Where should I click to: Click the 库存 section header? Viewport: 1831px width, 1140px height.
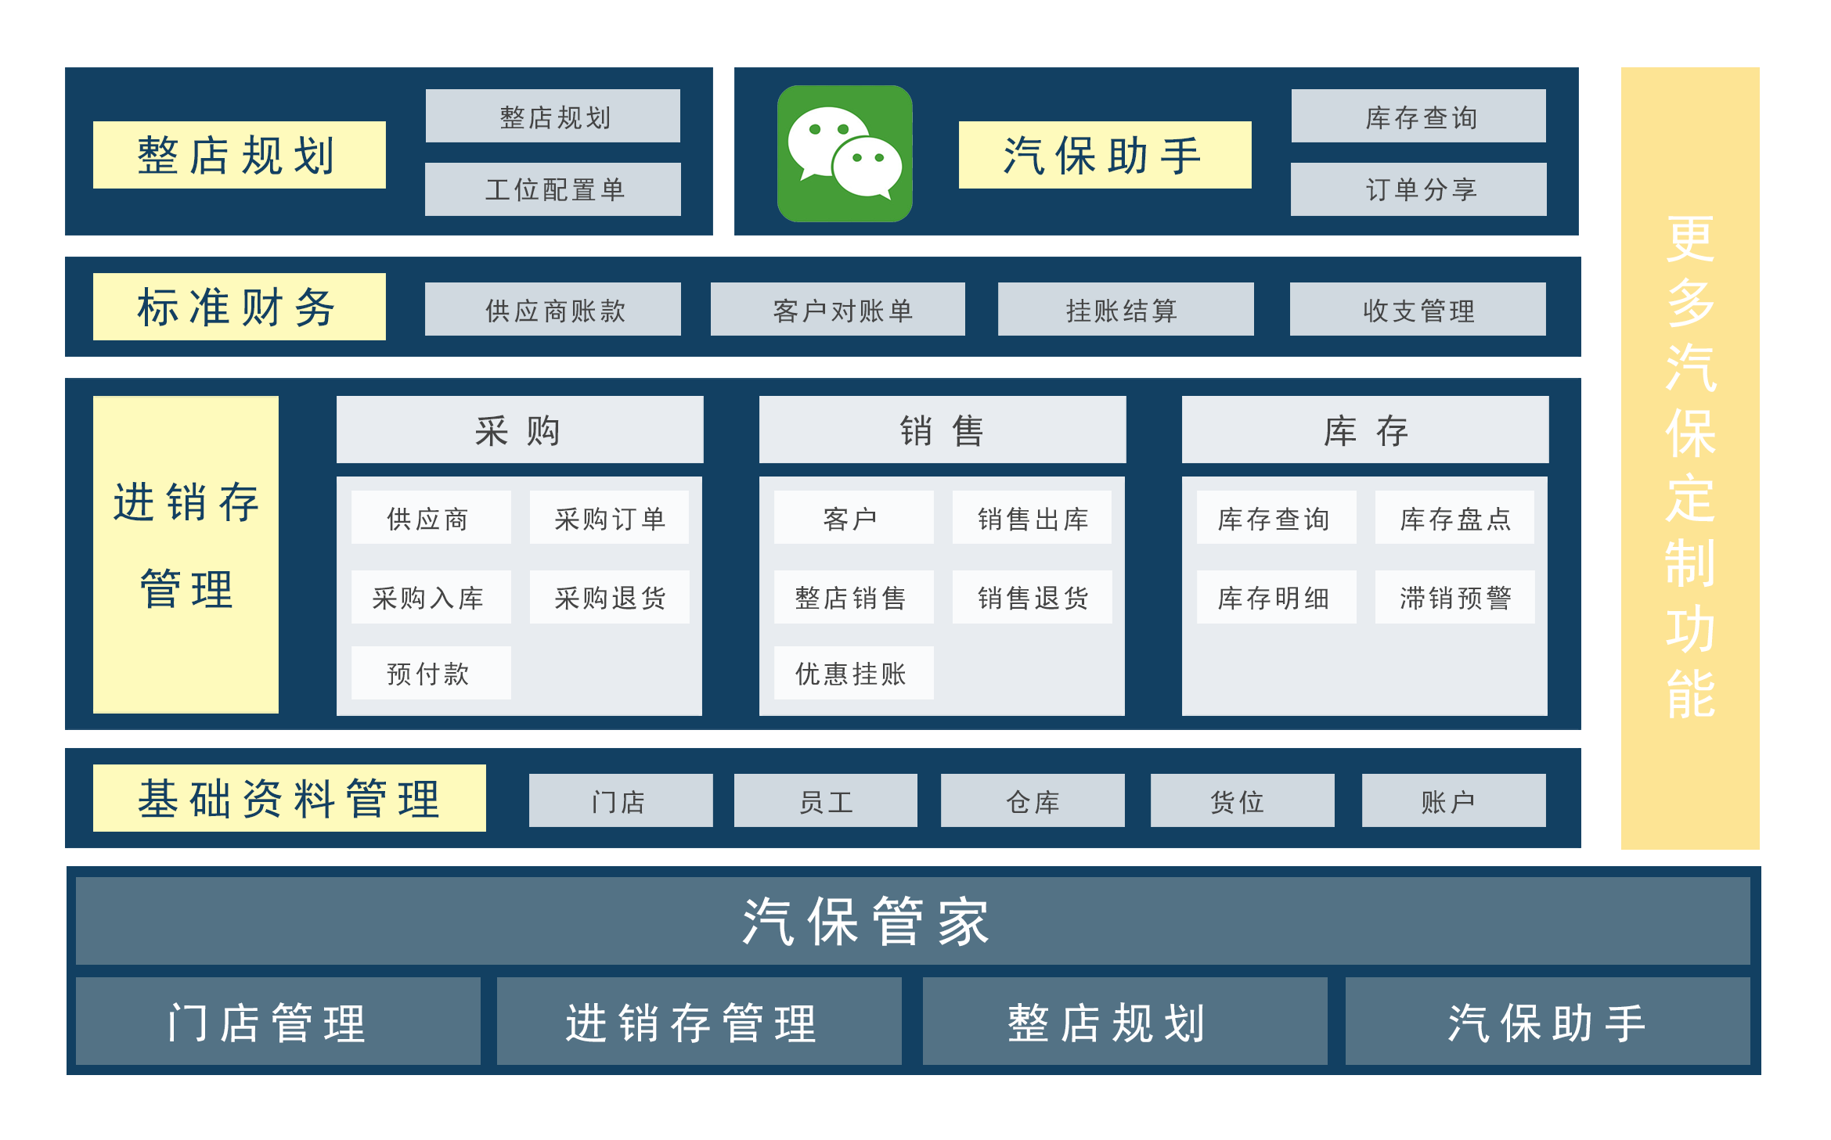tap(1365, 430)
